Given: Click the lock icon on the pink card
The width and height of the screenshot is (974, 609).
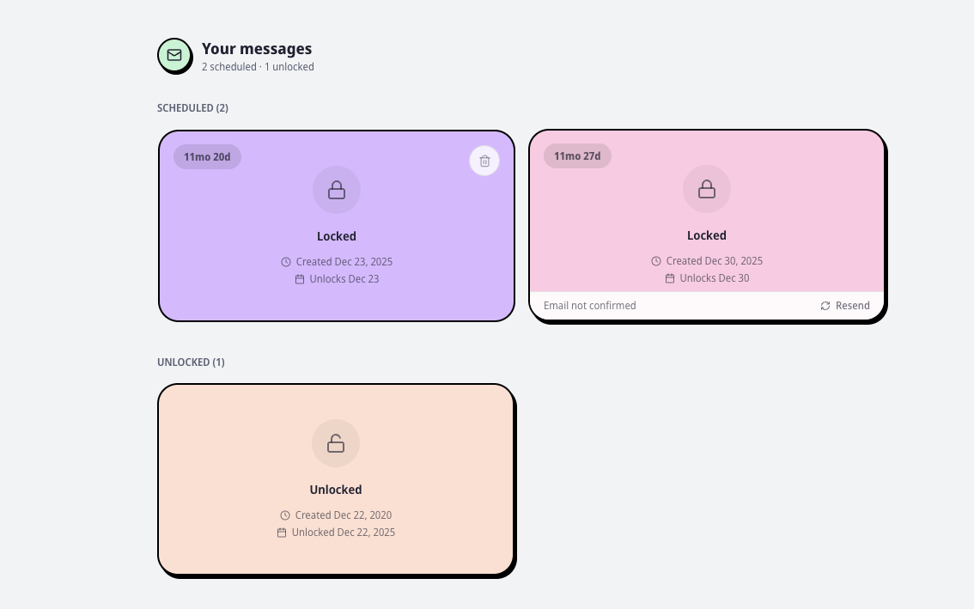Looking at the screenshot, I should (x=706, y=189).
